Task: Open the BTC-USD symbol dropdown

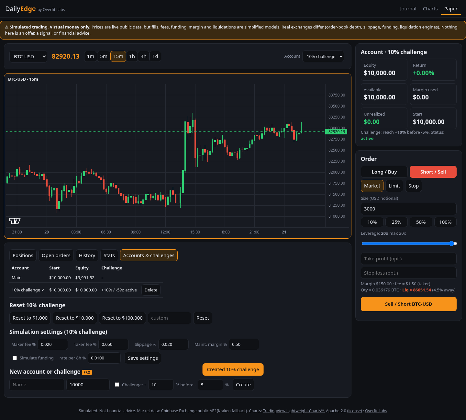Action: pyautogui.click(x=28, y=56)
